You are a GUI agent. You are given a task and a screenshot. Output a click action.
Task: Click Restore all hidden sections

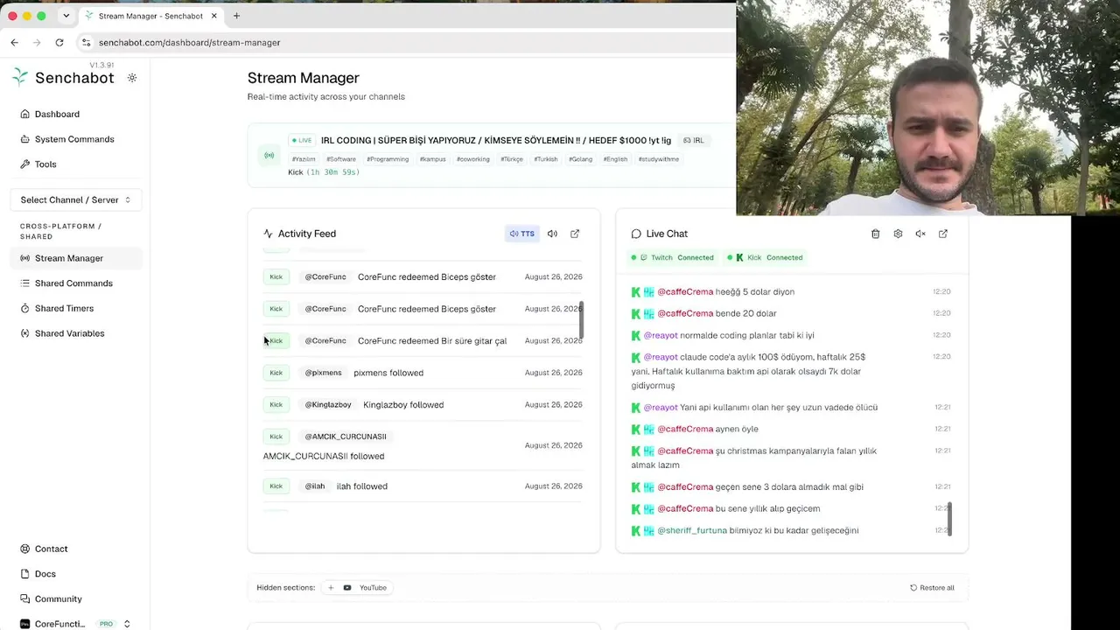[x=932, y=588]
